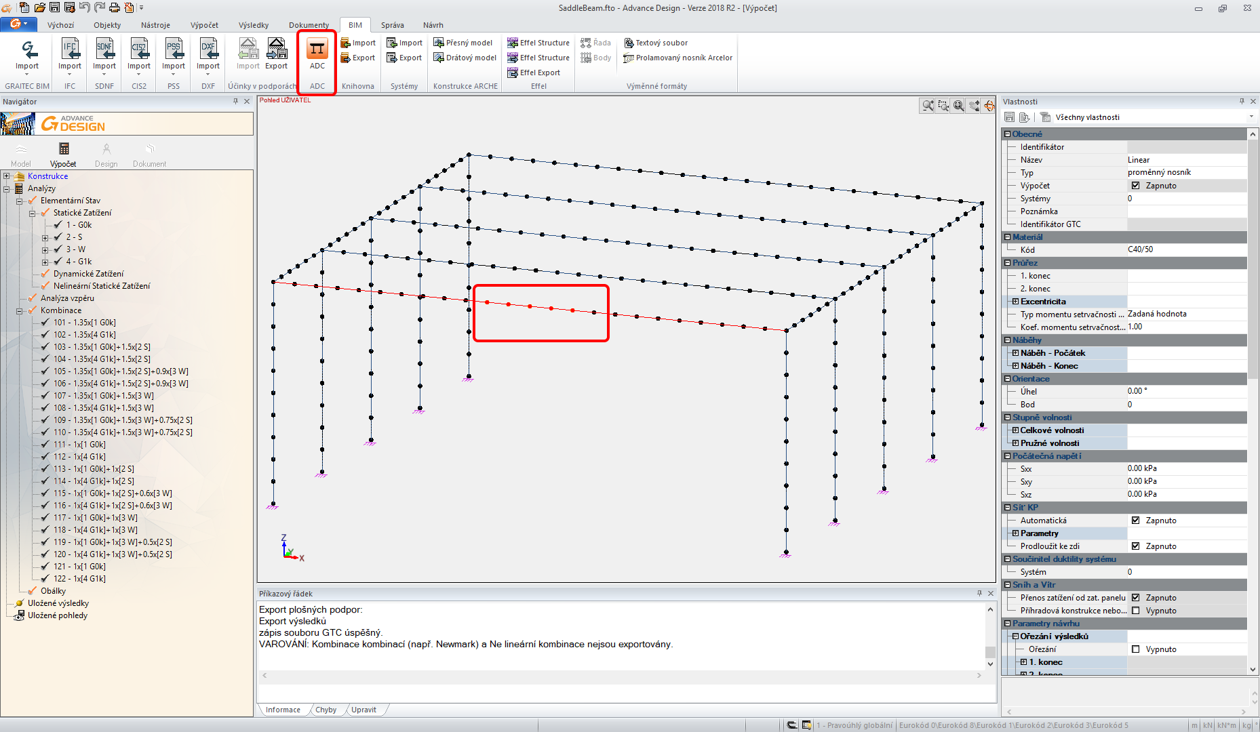The width and height of the screenshot is (1260, 732).
Task: Switch to the Design navigator mode
Action: [106, 154]
